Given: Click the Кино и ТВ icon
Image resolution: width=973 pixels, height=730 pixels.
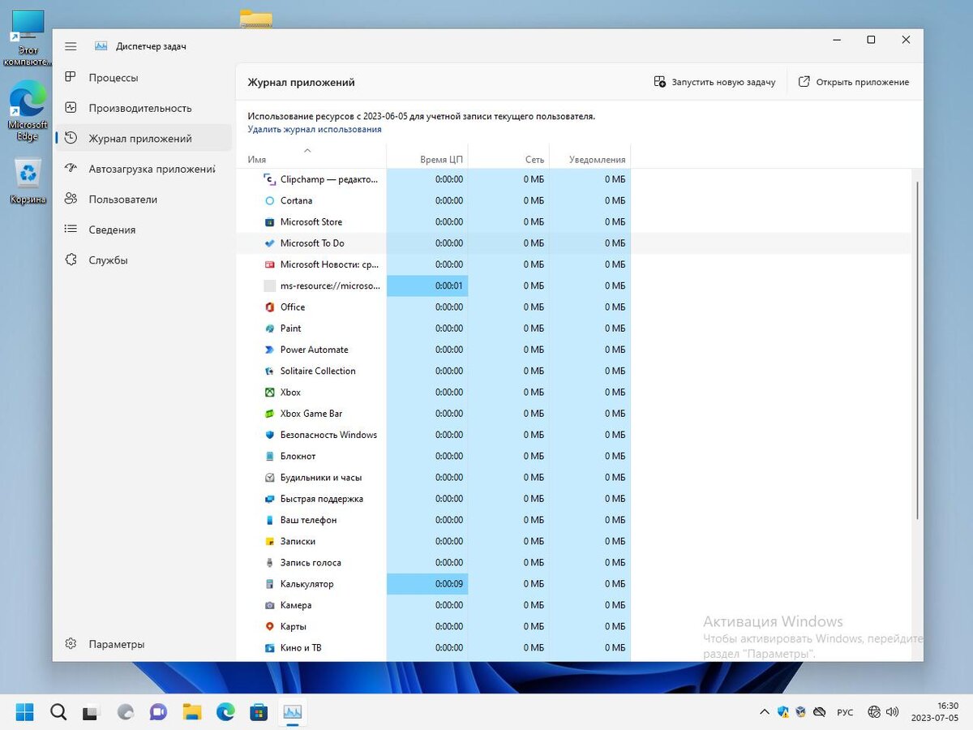Looking at the screenshot, I should [270, 647].
